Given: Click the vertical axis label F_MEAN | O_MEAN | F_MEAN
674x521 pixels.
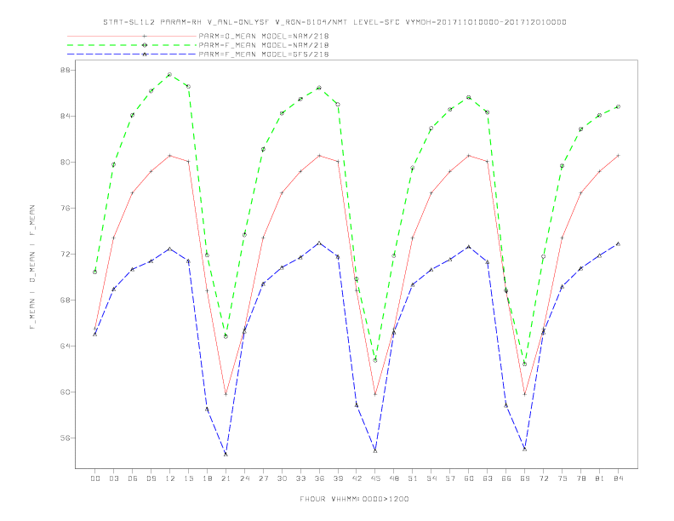Looking at the screenshot, I should coord(32,267).
